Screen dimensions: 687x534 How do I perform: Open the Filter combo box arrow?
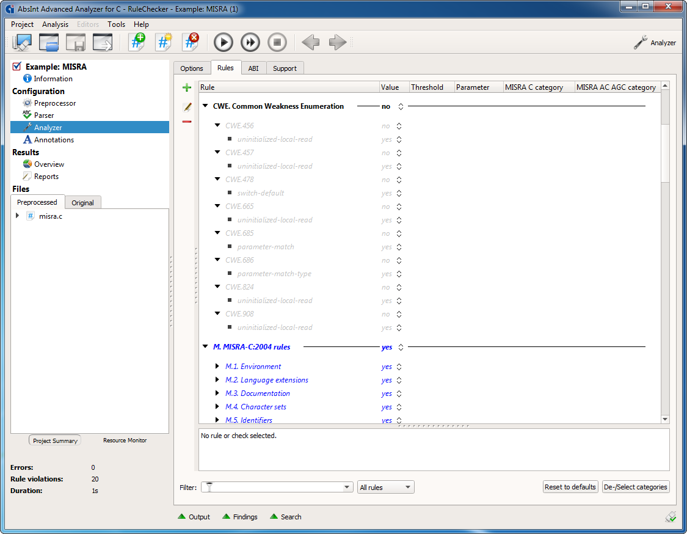click(x=347, y=487)
